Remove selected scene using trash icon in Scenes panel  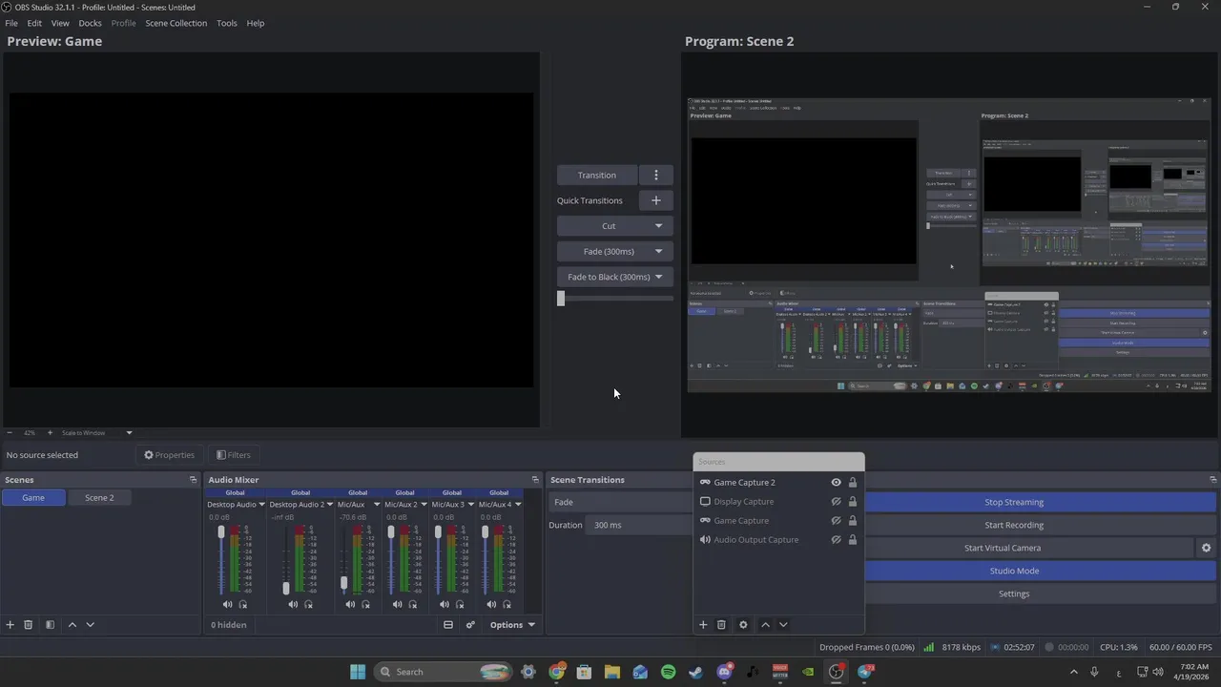point(29,625)
